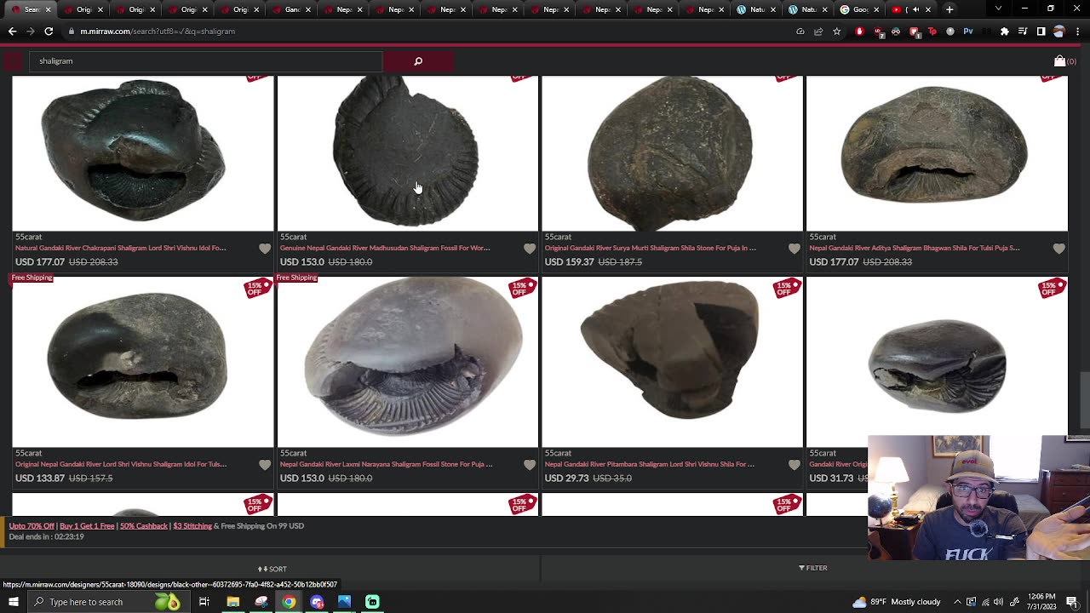This screenshot has height=613, width=1090.
Task: Open the Chrome profile avatar
Action: (1059, 32)
